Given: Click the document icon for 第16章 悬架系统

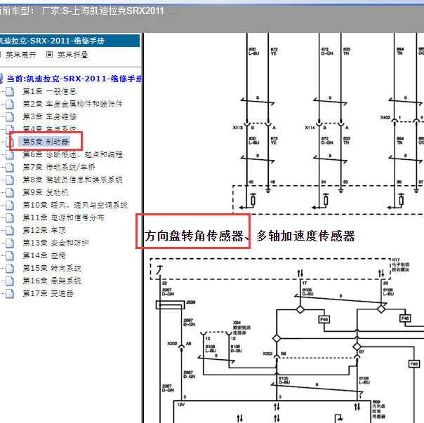Looking at the screenshot, I should [x=10, y=281].
